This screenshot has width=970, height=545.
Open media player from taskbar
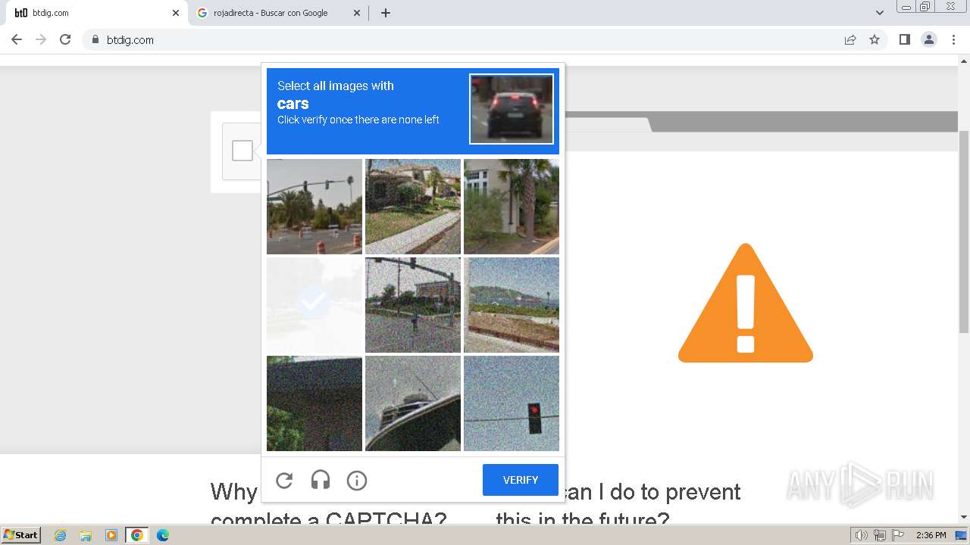[x=111, y=535]
